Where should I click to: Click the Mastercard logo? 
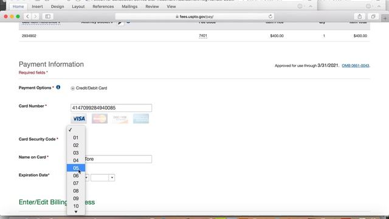tap(100, 119)
